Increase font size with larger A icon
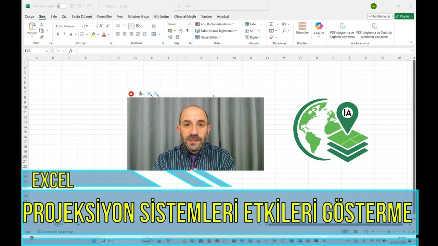Screen dimensions: 438x246 tap(101, 26)
